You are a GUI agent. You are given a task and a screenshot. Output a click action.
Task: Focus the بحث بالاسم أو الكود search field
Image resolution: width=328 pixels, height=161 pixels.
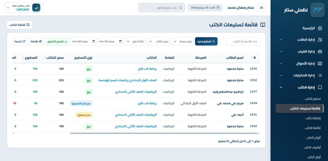pos(243,41)
